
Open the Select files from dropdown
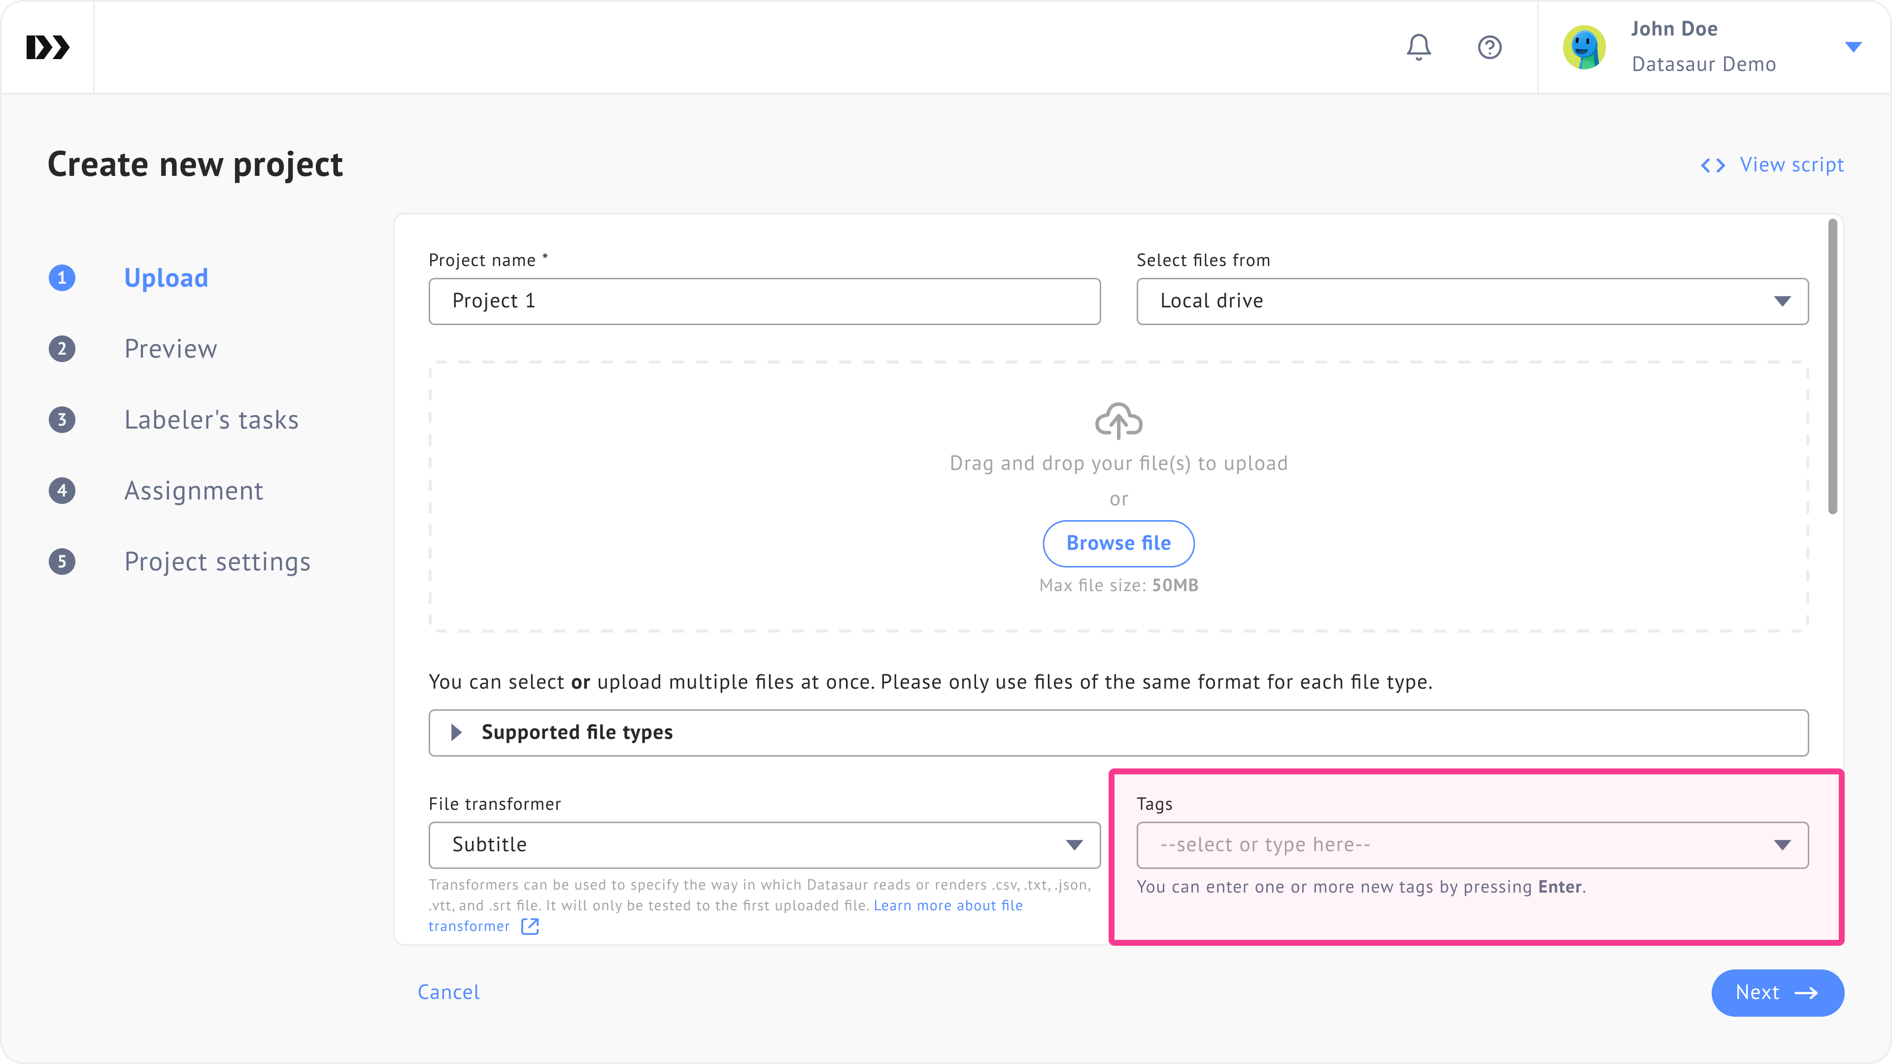click(1472, 301)
